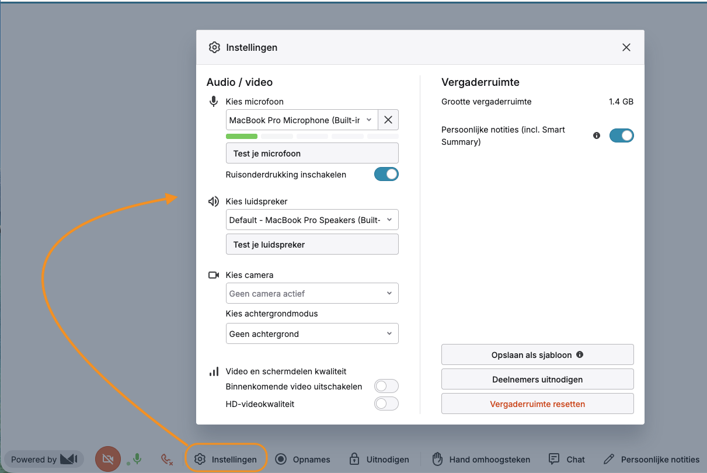The width and height of the screenshot is (707, 473).
Task: Open Opnames in the bottom toolbar
Action: pyautogui.click(x=303, y=459)
